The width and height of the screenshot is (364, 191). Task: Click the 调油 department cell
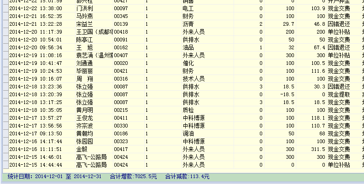[188, 133]
